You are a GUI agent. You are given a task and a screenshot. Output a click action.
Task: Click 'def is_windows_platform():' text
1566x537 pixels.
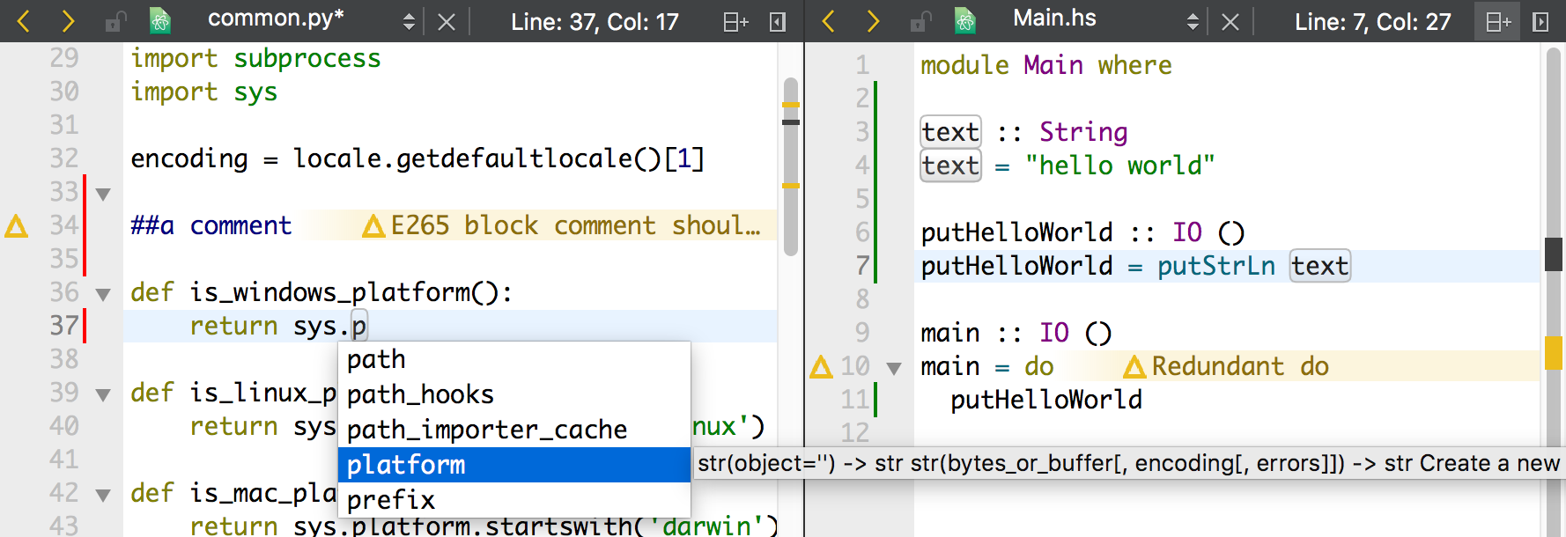(321, 292)
